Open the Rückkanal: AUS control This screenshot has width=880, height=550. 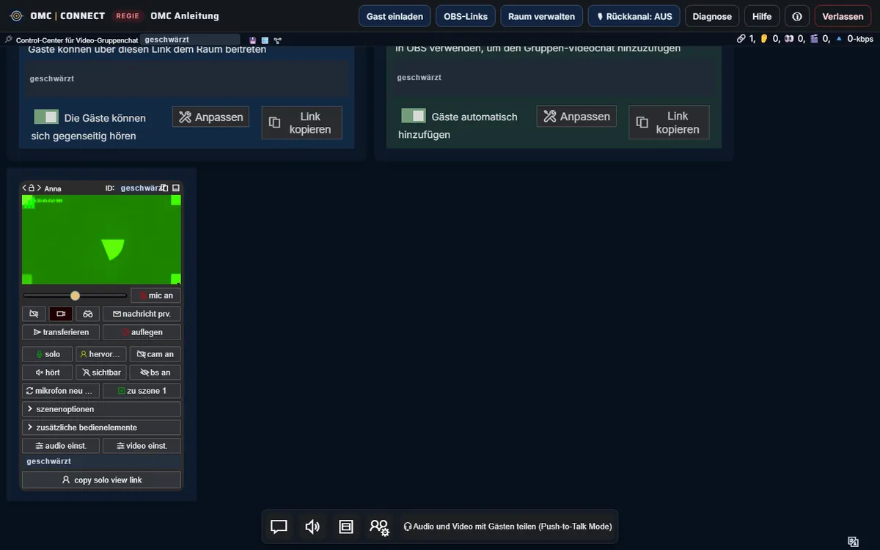(634, 16)
